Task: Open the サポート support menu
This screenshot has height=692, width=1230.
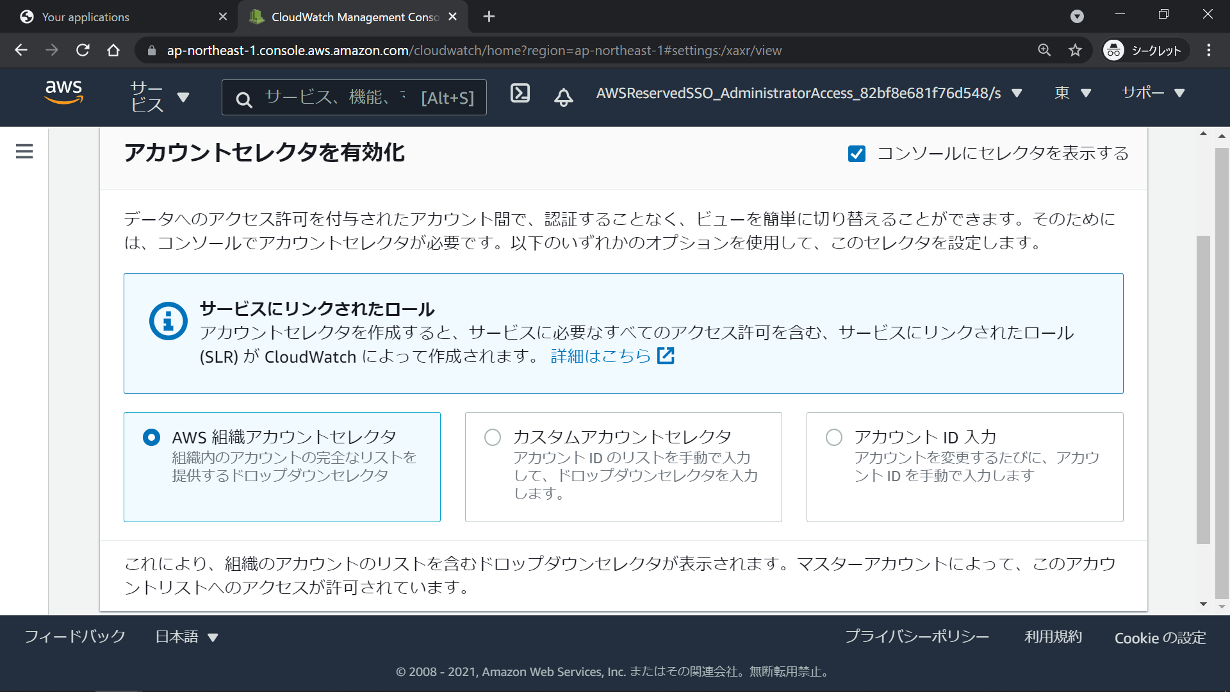Action: 1152,94
